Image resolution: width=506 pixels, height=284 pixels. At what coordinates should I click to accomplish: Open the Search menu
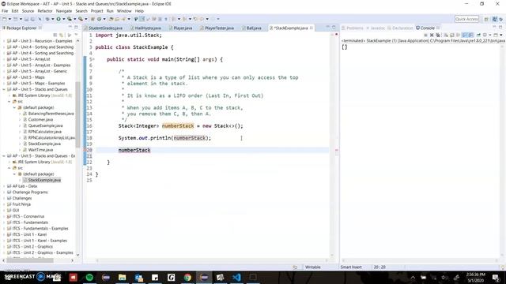[x=81, y=11]
